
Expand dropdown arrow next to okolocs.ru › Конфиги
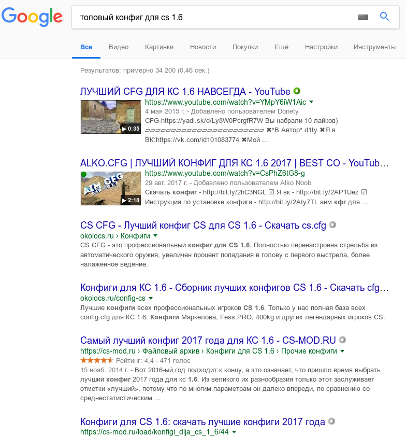point(155,236)
